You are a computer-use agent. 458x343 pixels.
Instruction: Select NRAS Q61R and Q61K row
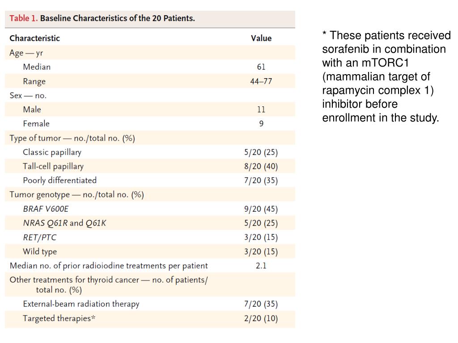(150, 223)
